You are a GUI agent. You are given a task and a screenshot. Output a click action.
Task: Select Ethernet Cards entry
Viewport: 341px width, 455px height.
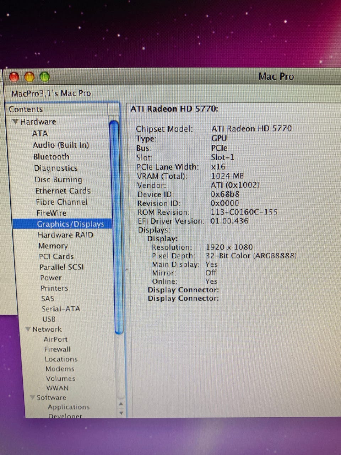pos(63,191)
